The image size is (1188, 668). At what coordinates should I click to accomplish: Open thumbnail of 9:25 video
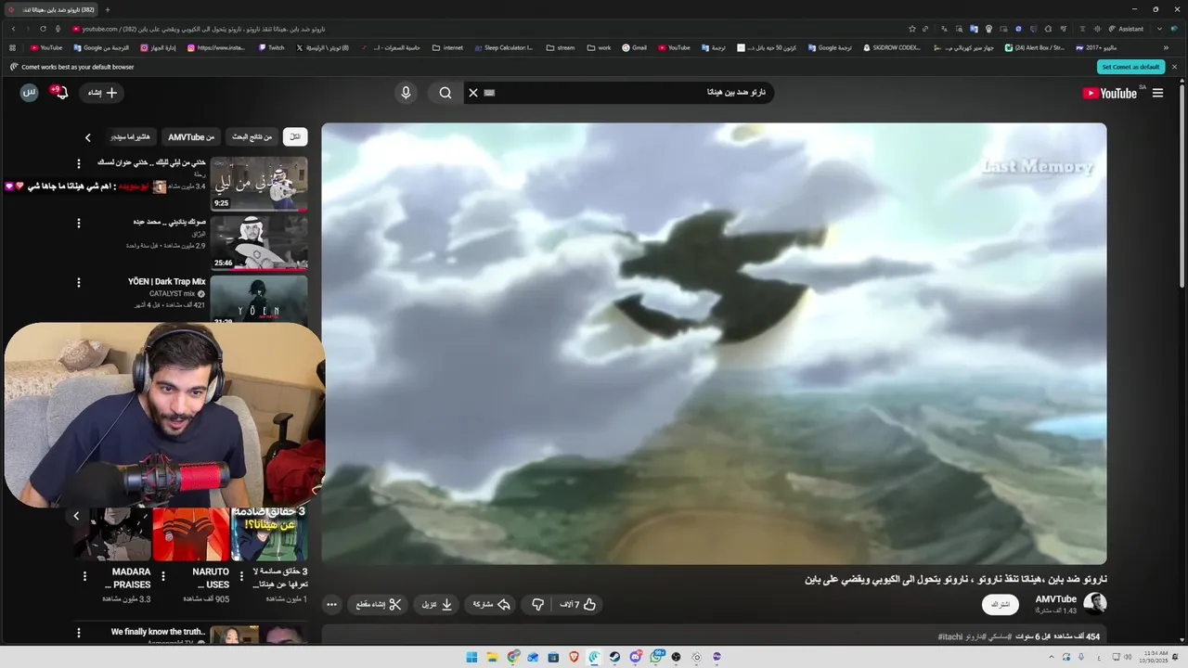click(259, 184)
